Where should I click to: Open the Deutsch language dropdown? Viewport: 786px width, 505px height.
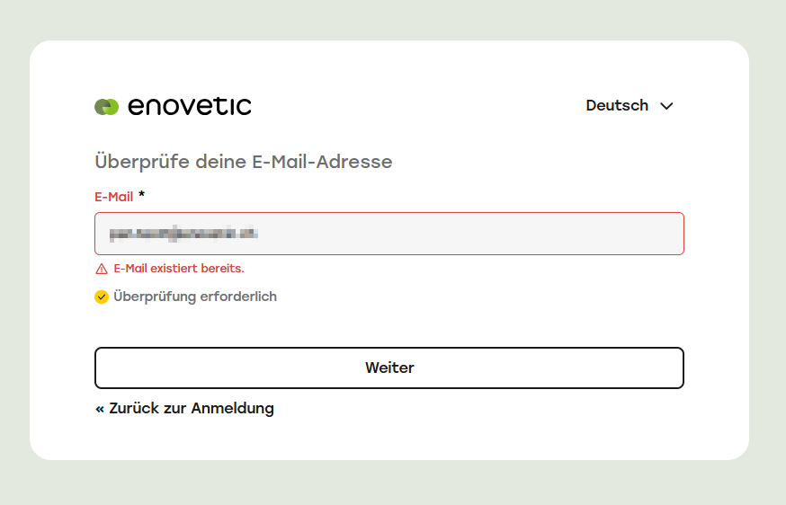[630, 106]
